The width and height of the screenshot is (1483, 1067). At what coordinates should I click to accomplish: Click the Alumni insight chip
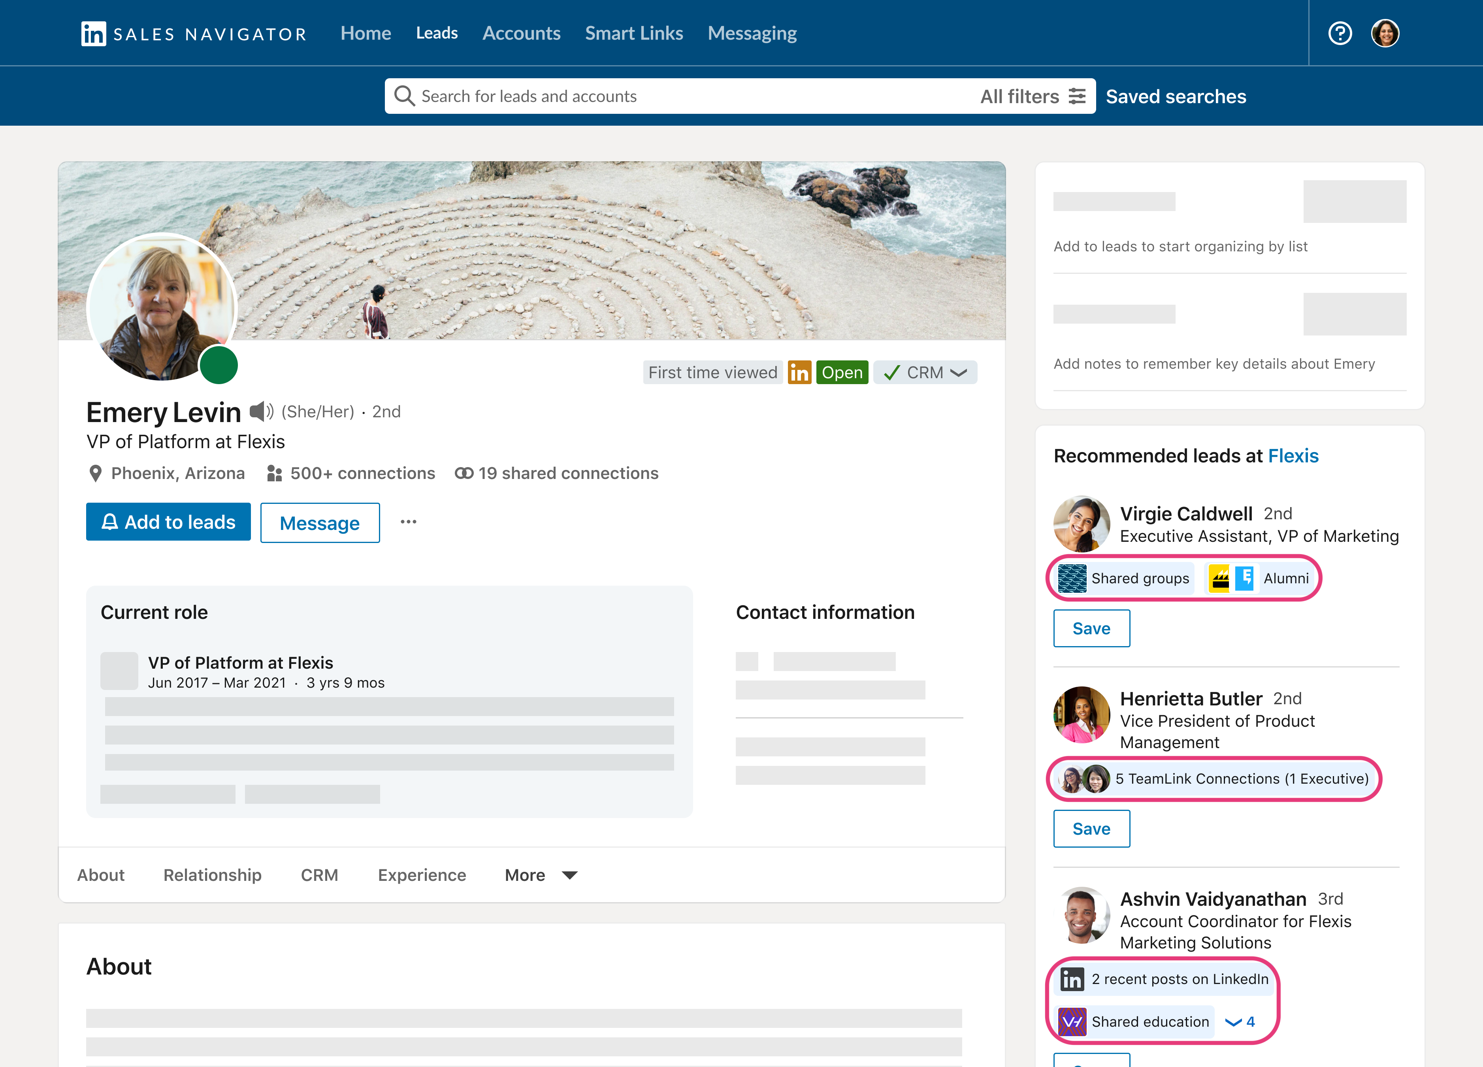[x=1259, y=579]
